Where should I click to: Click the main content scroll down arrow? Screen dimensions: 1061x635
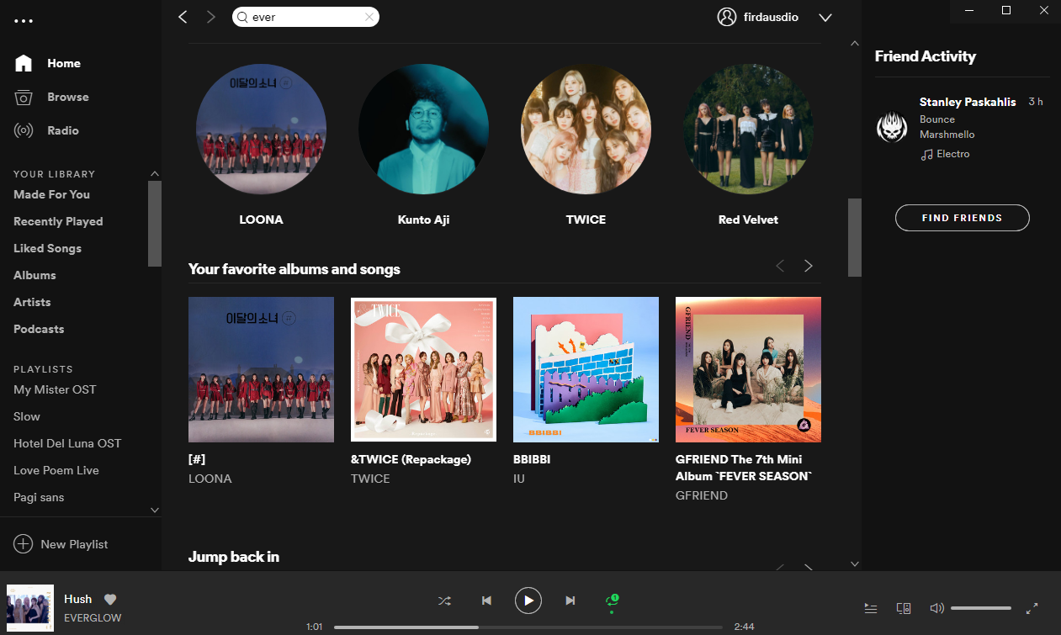[x=855, y=564]
